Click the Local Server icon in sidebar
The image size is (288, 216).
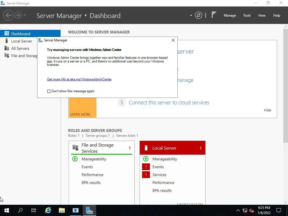coord(7,41)
